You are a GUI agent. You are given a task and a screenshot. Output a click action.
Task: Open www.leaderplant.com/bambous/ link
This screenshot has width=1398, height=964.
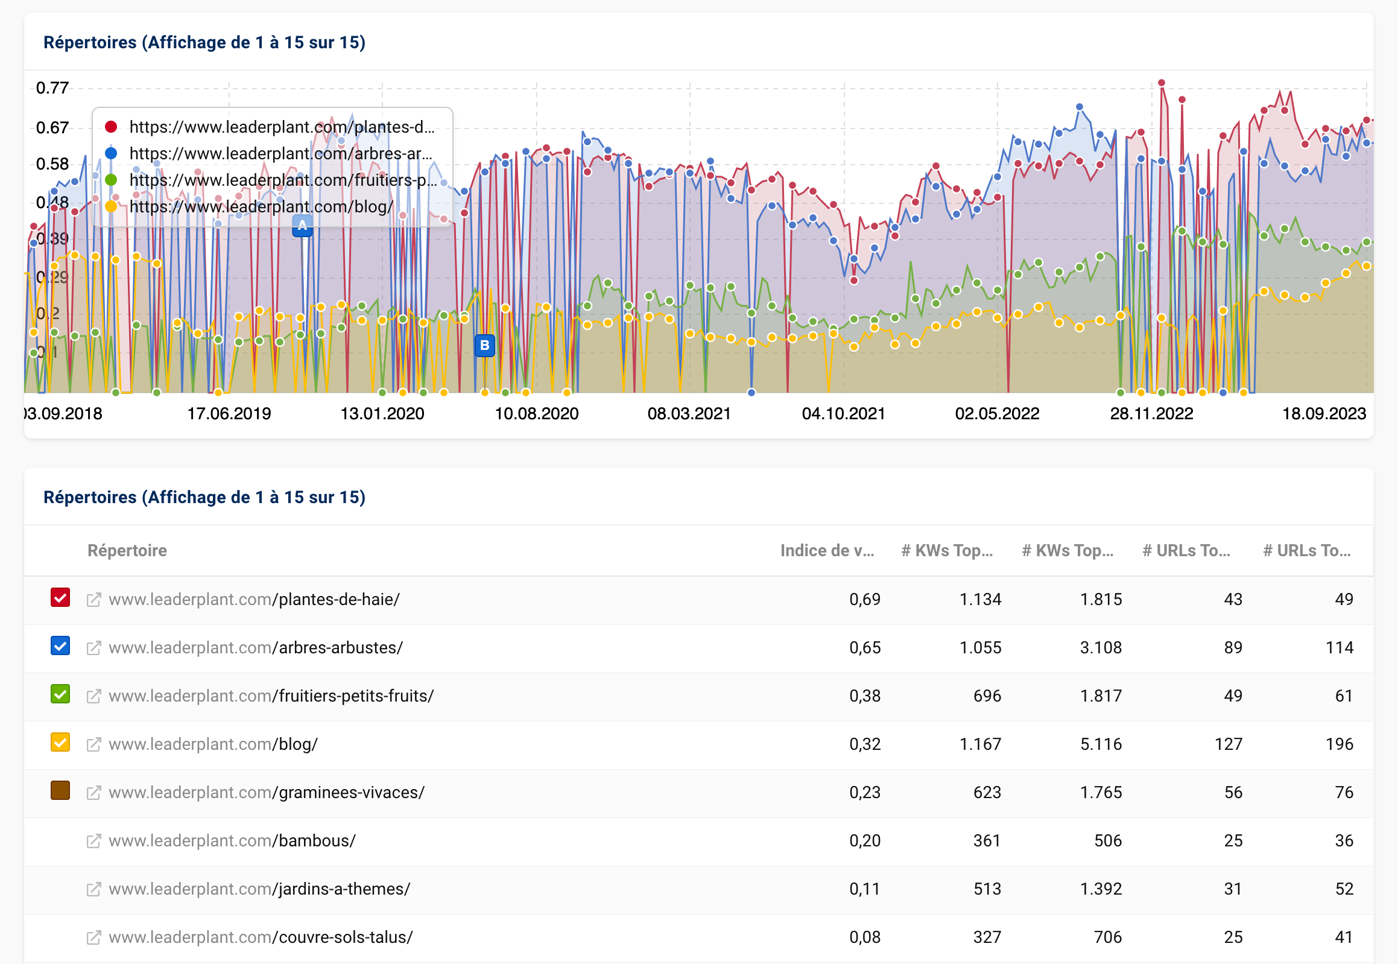click(232, 842)
